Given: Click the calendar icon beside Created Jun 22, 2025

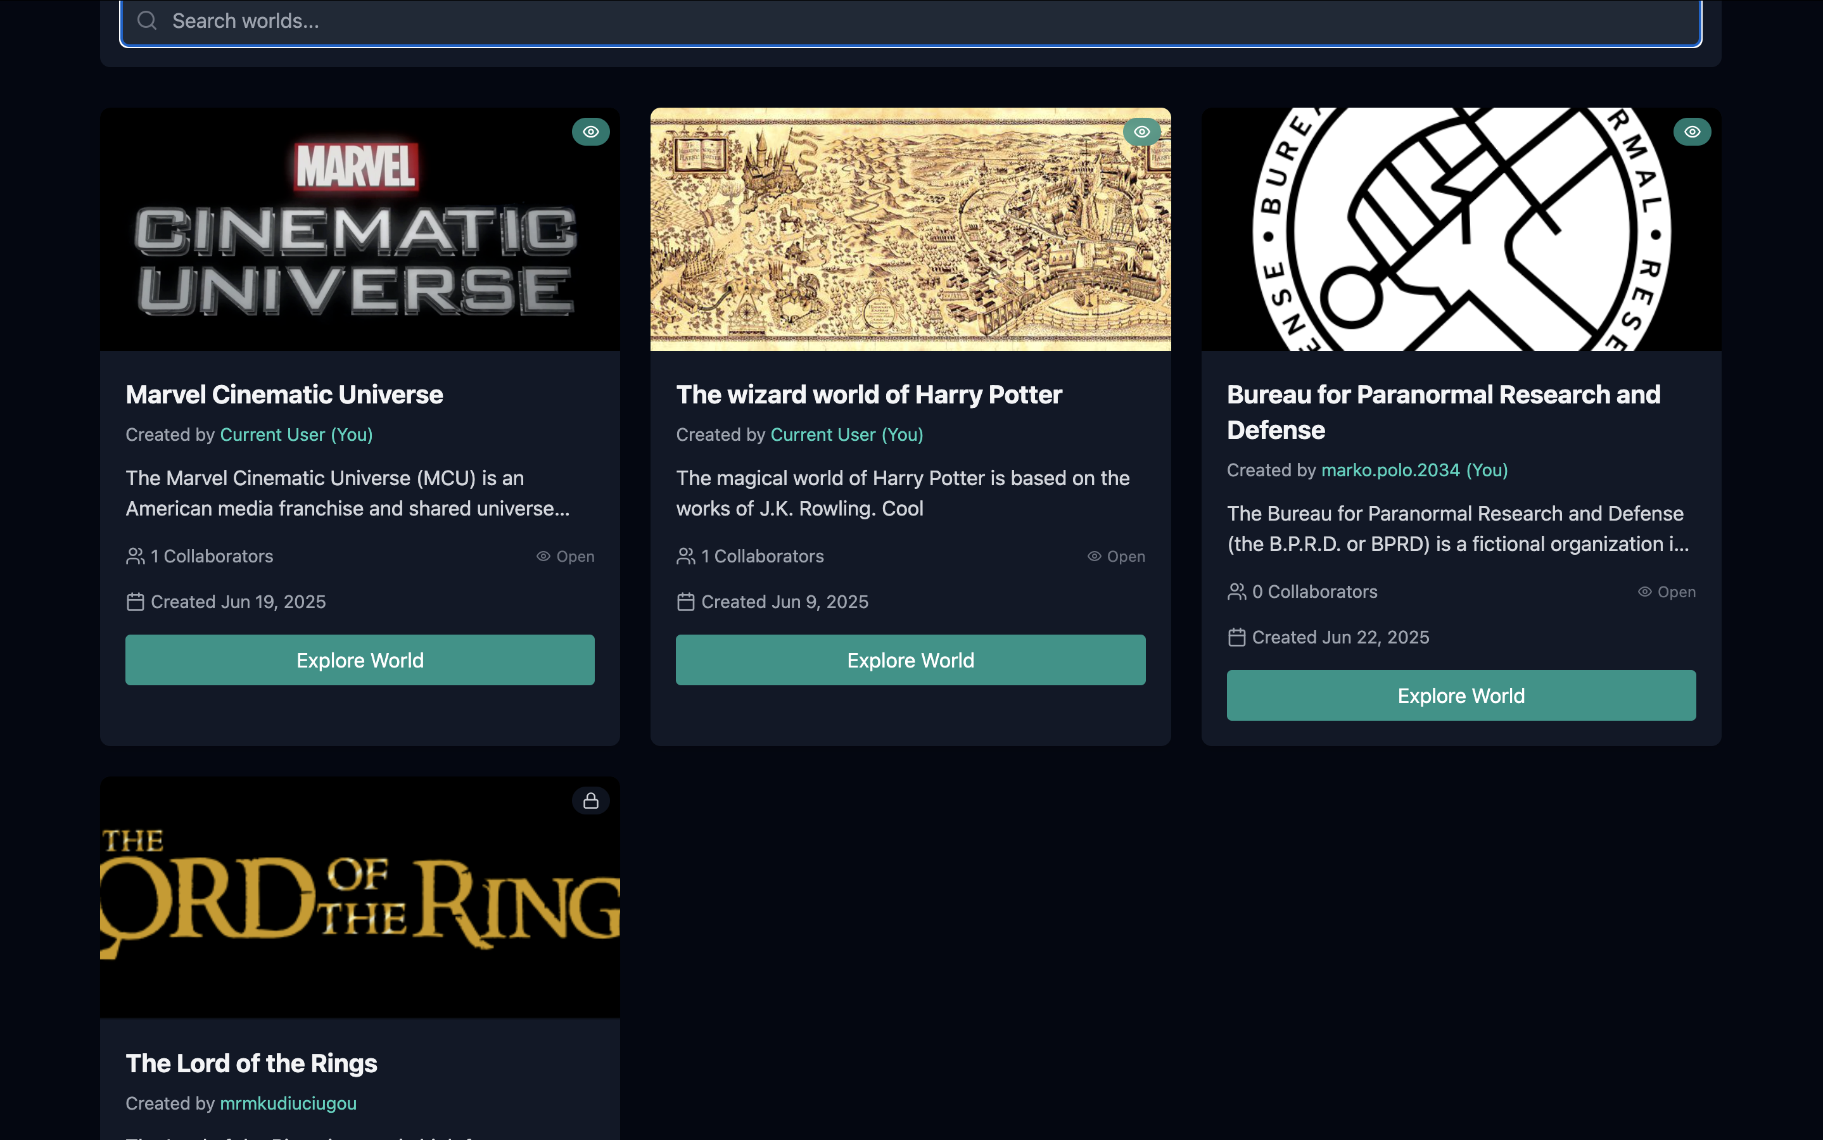Looking at the screenshot, I should click(x=1236, y=637).
